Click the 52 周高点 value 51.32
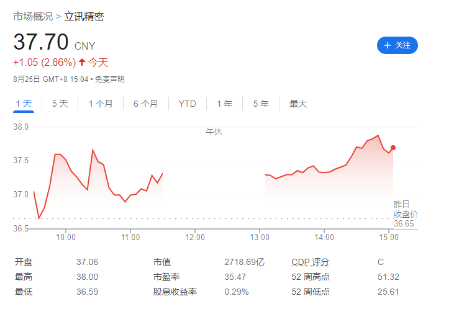 coord(388,277)
